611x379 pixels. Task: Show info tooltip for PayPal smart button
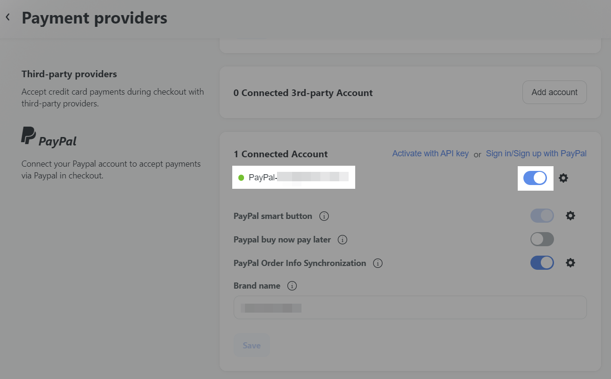(324, 216)
